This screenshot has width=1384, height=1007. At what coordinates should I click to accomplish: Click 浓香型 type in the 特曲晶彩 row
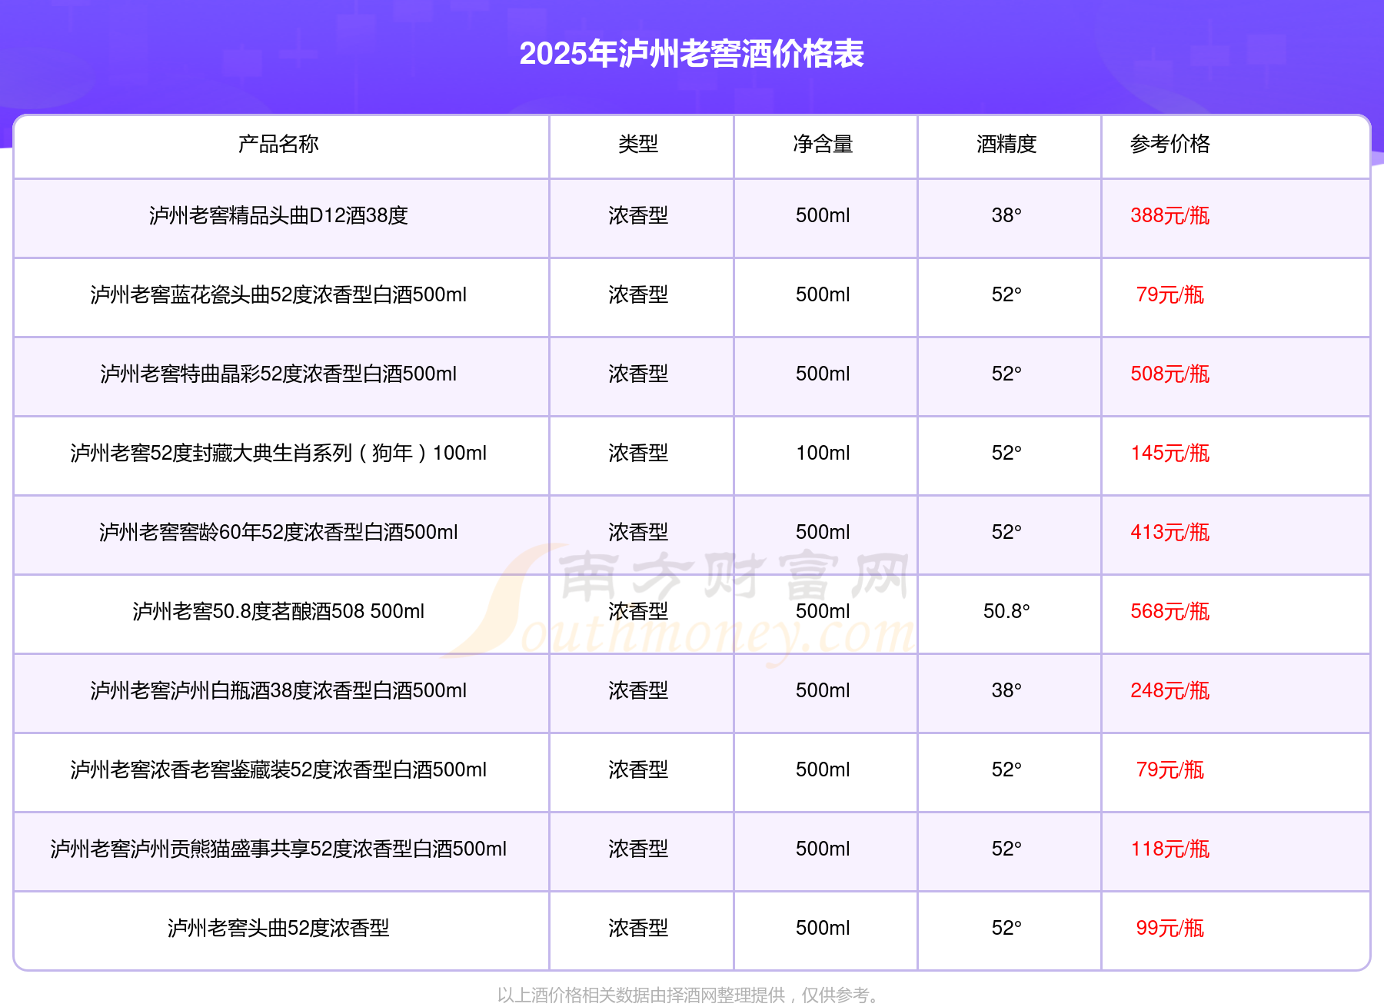638,374
